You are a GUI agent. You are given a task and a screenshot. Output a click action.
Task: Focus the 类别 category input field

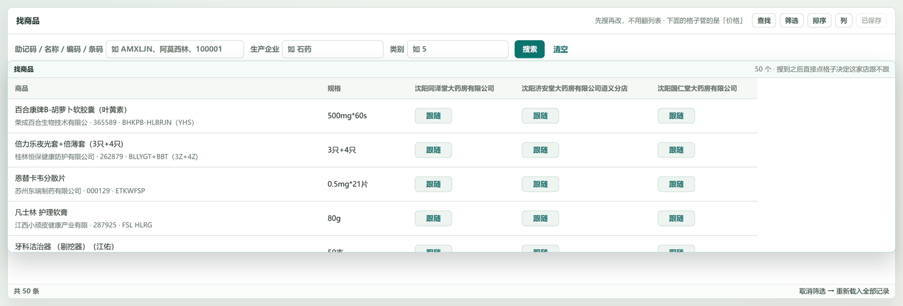pos(458,49)
